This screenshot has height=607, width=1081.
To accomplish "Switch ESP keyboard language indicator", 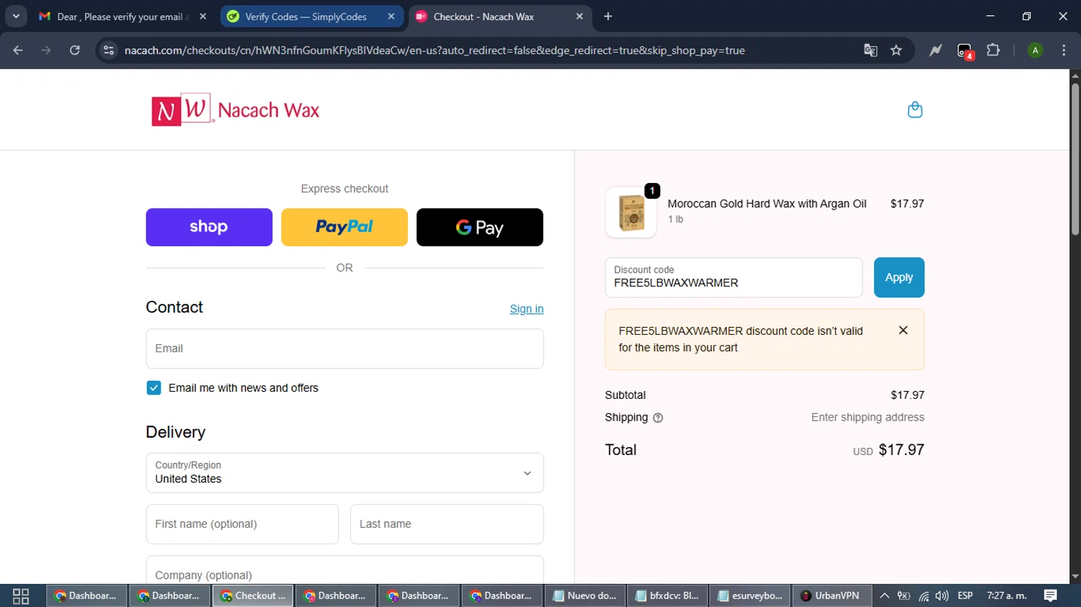I will pyautogui.click(x=966, y=596).
